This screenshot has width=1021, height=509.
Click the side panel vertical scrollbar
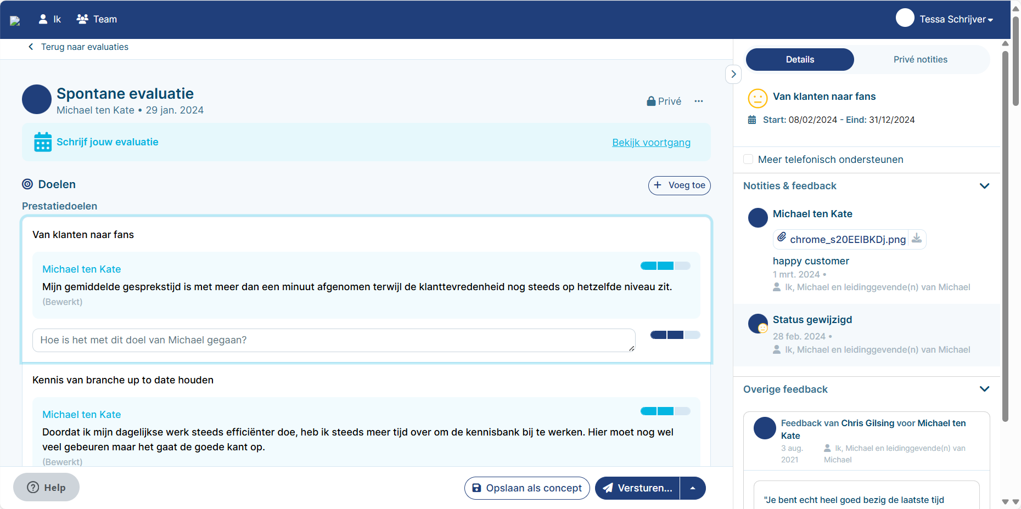tap(1005, 236)
